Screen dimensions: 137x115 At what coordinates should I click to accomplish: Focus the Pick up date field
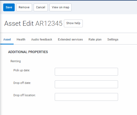click(86, 72)
